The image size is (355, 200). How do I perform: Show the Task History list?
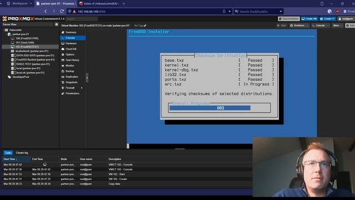click(72, 60)
